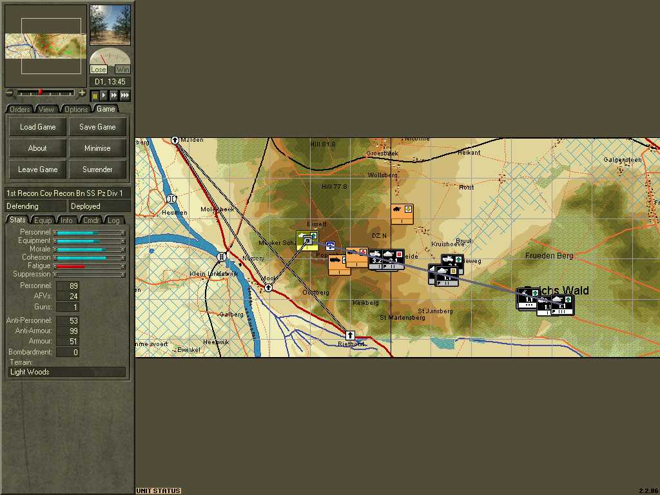
Task: Click the Surrender button
Action: pyautogui.click(x=97, y=170)
